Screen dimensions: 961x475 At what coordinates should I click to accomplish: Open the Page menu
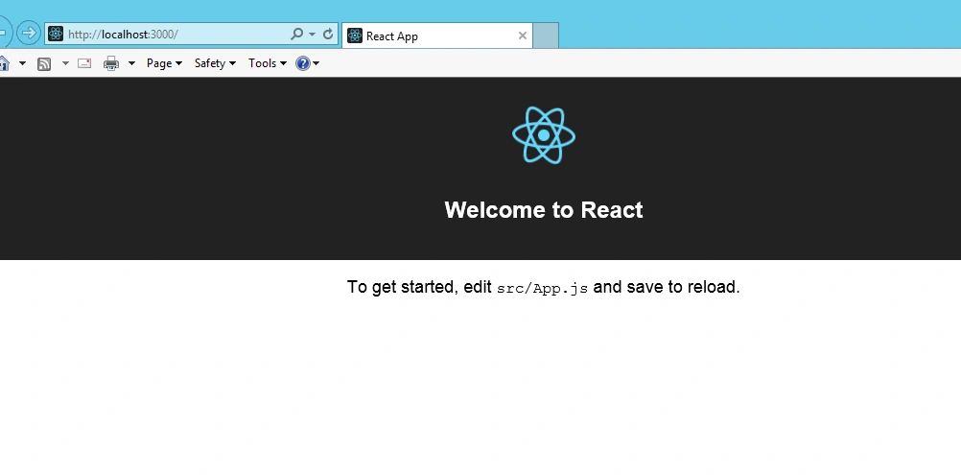[x=164, y=63]
